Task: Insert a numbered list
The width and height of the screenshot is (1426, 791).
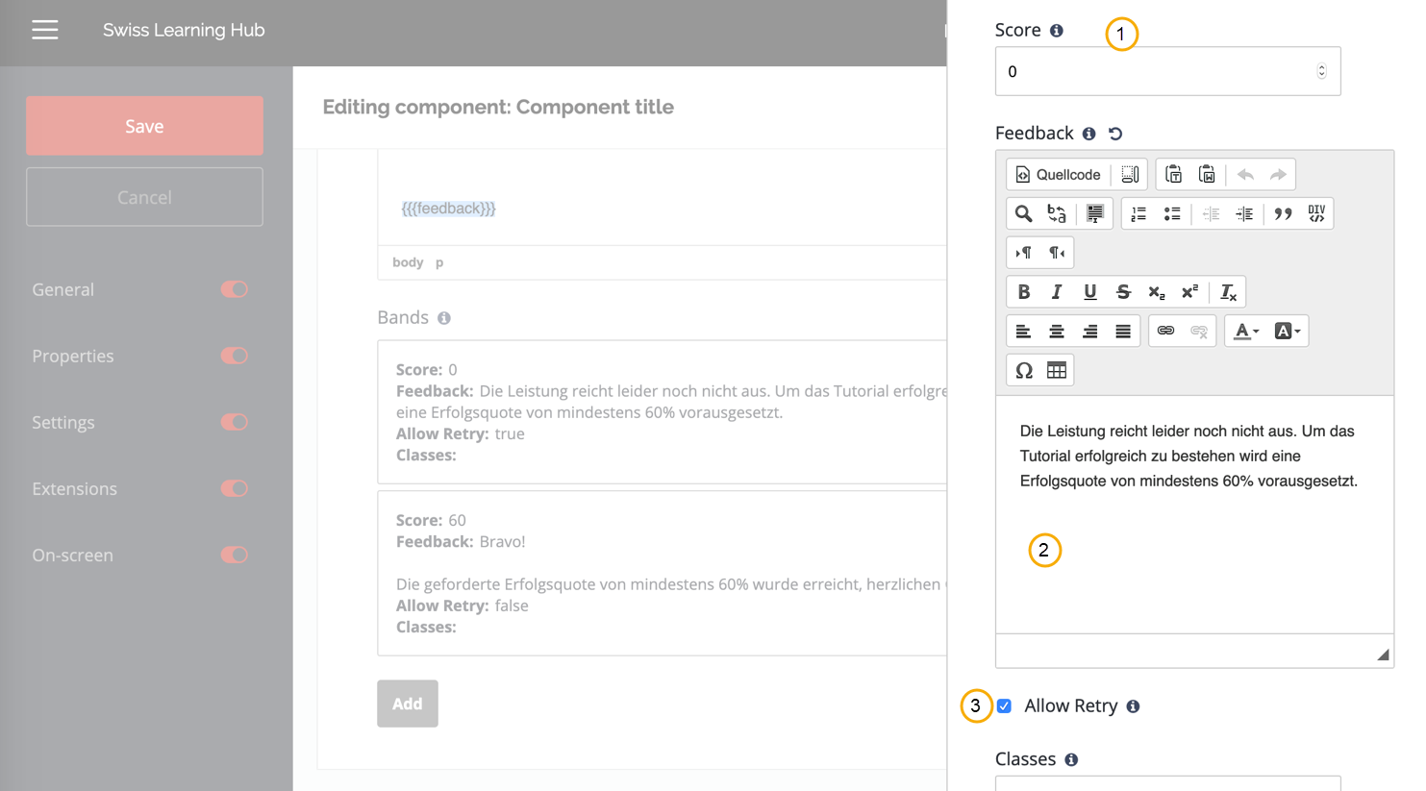Action: (x=1138, y=213)
